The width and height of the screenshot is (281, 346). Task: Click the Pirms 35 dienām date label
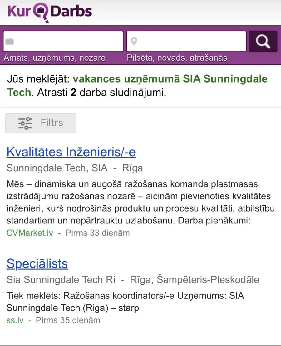pos(68,320)
